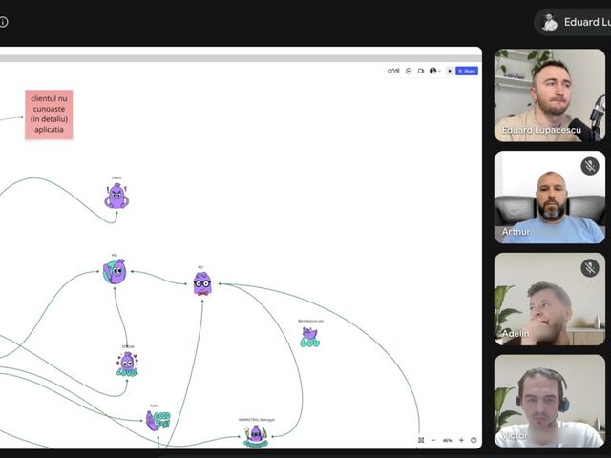Select Arthur's video tile
The height and width of the screenshot is (458, 611).
(x=550, y=198)
